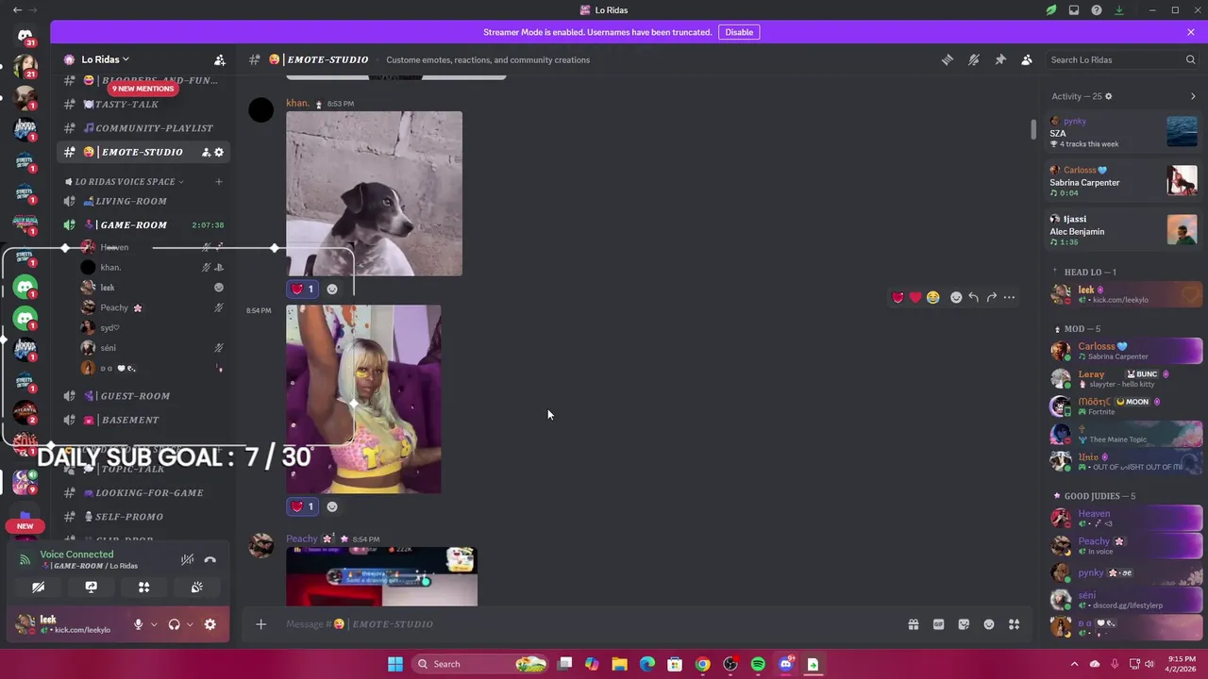Open the Soundboard icon
The width and height of the screenshot is (1208, 679).
[x=196, y=587]
